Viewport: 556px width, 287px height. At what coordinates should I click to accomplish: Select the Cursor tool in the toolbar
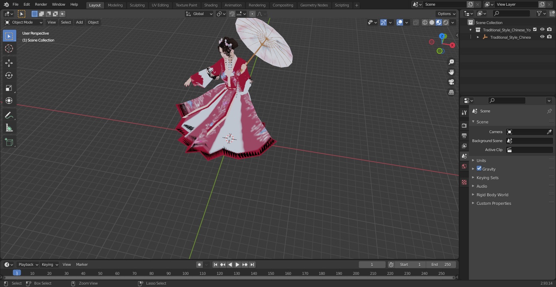point(9,48)
